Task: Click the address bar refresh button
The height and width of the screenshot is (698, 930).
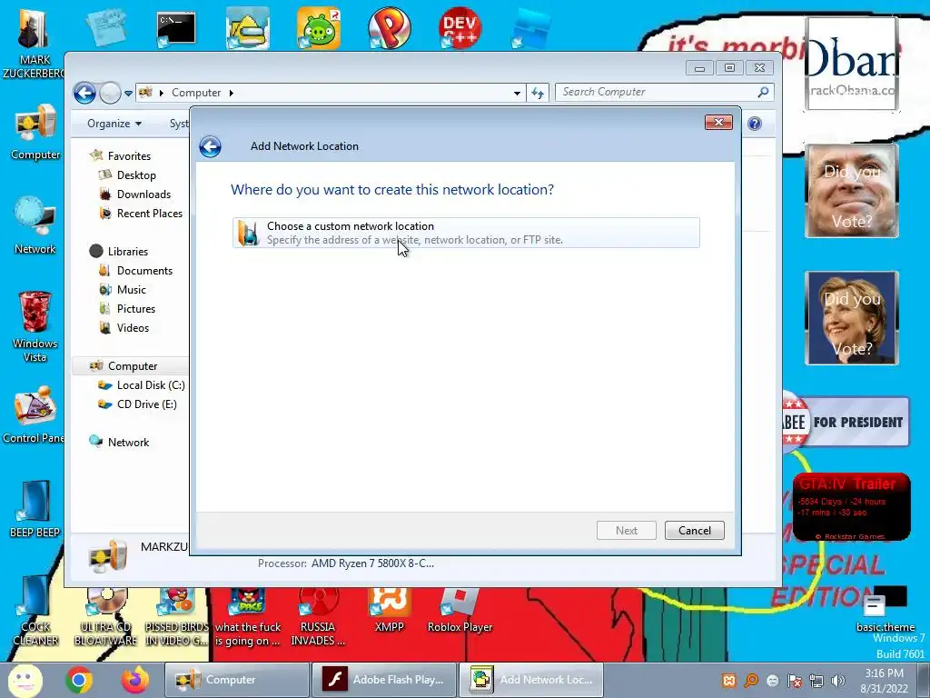Action: coord(538,94)
